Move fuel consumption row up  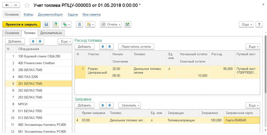[102, 47]
